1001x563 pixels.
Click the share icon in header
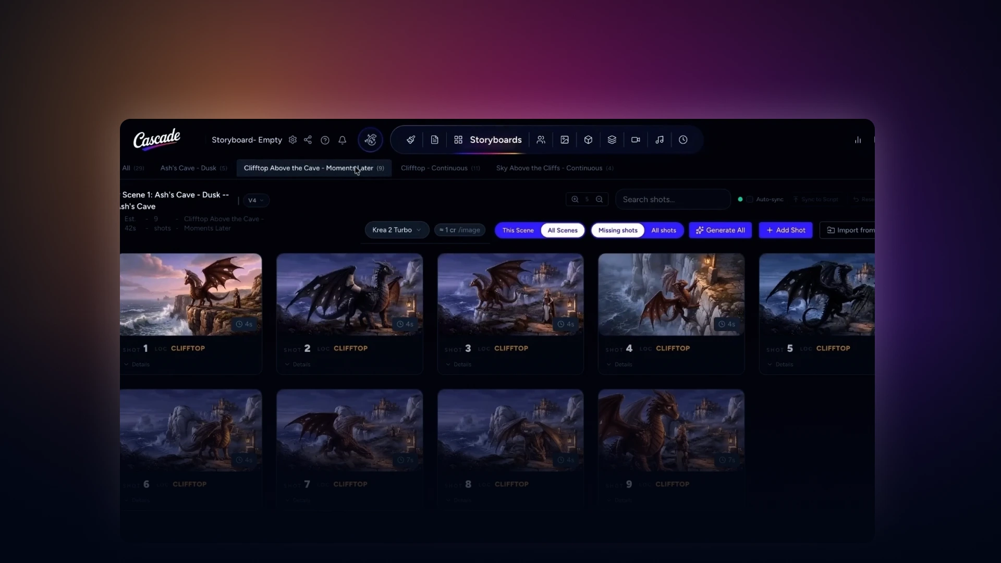308,140
